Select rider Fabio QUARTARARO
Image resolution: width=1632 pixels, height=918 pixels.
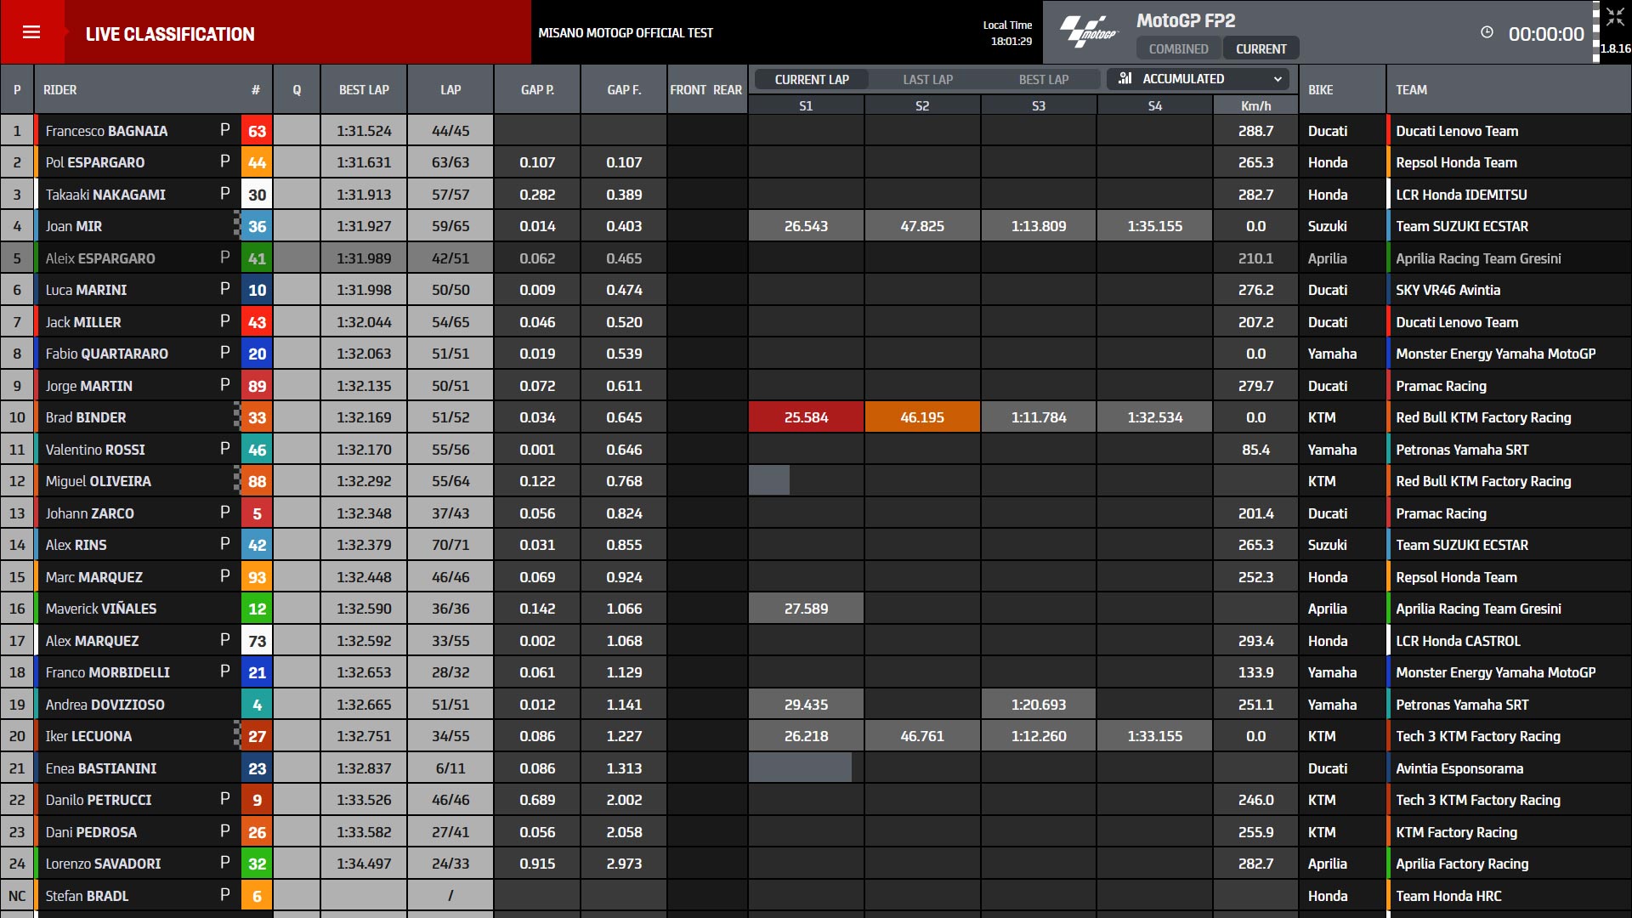tap(106, 354)
